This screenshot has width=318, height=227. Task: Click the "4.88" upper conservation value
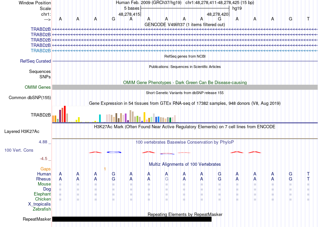pos(43,142)
